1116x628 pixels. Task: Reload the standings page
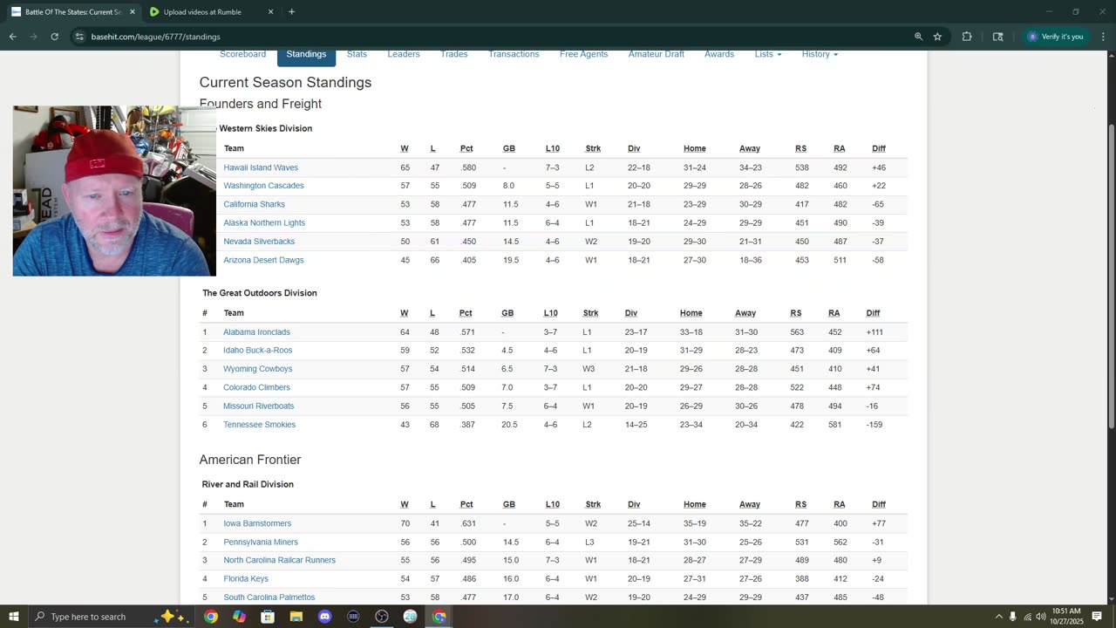click(x=54, y=37)
